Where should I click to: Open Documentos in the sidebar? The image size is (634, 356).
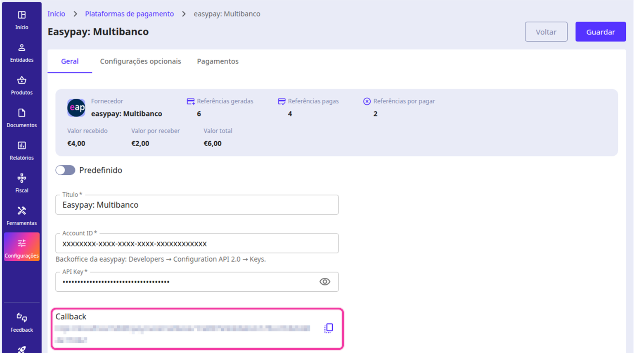click(x=21, y=118)
